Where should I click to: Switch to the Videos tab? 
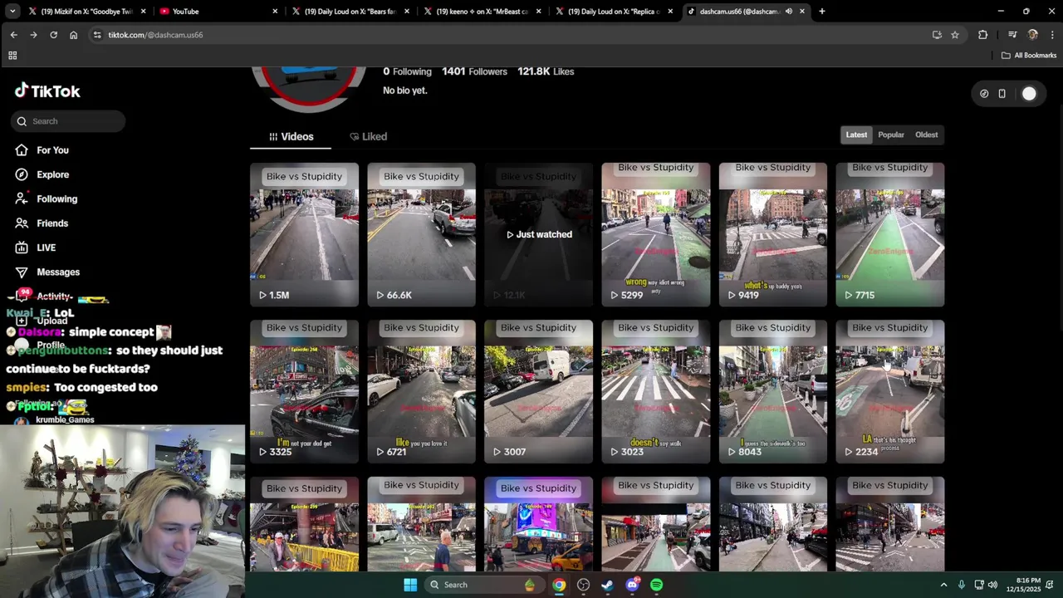(291, 137)
